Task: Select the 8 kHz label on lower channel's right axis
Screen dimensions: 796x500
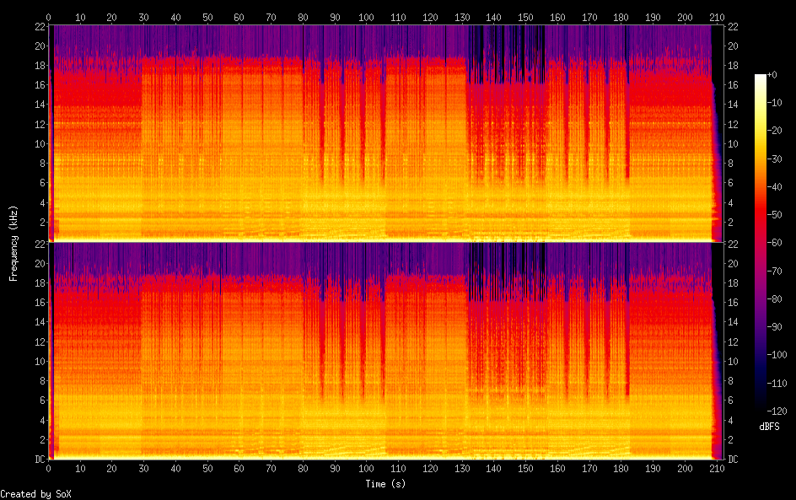Action: [x=730, y=381]
